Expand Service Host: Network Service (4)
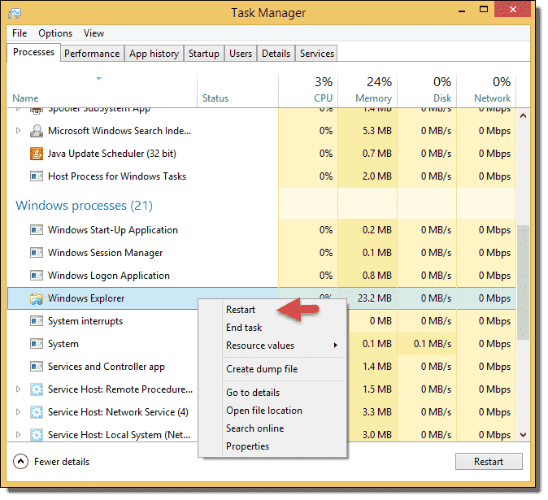Image resolution: width=548 pixels, height=500 pixels. pos(18,412)
